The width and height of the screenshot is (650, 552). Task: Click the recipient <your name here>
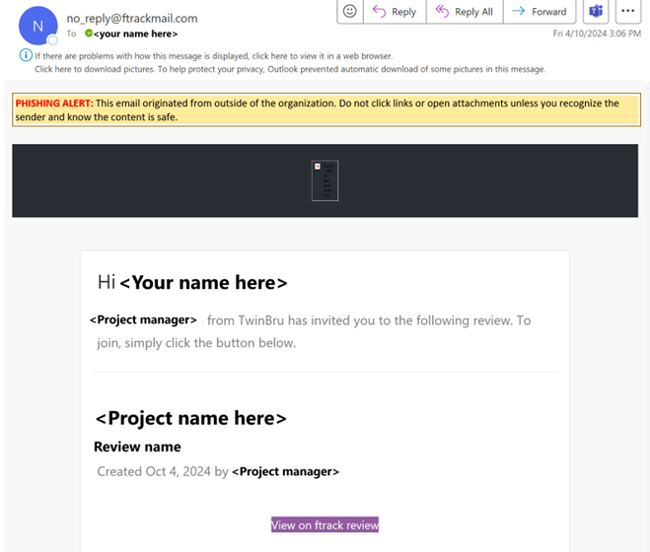click(x=135, y=34)
